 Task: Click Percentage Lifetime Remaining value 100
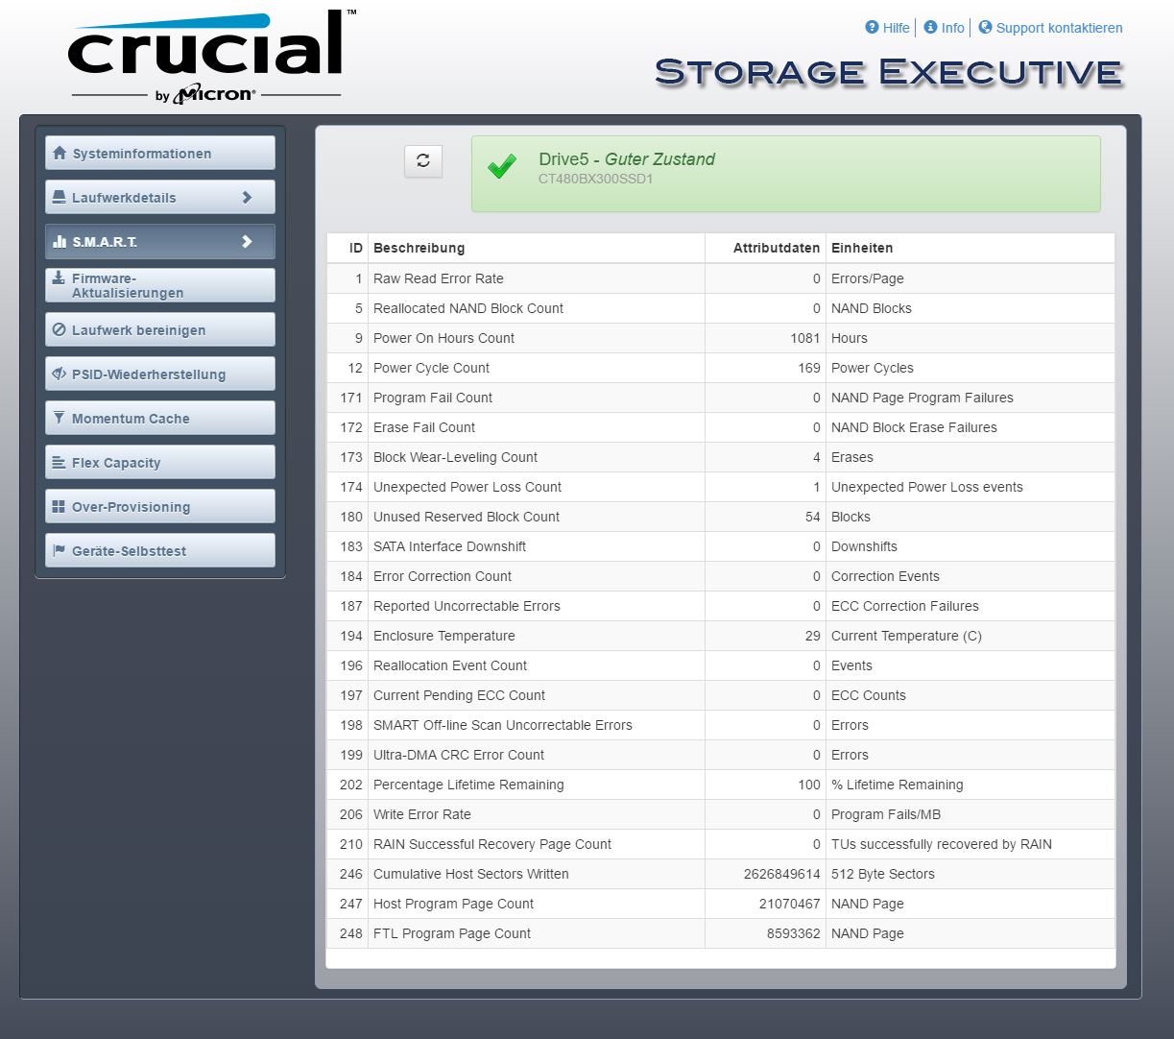(809, 785)
